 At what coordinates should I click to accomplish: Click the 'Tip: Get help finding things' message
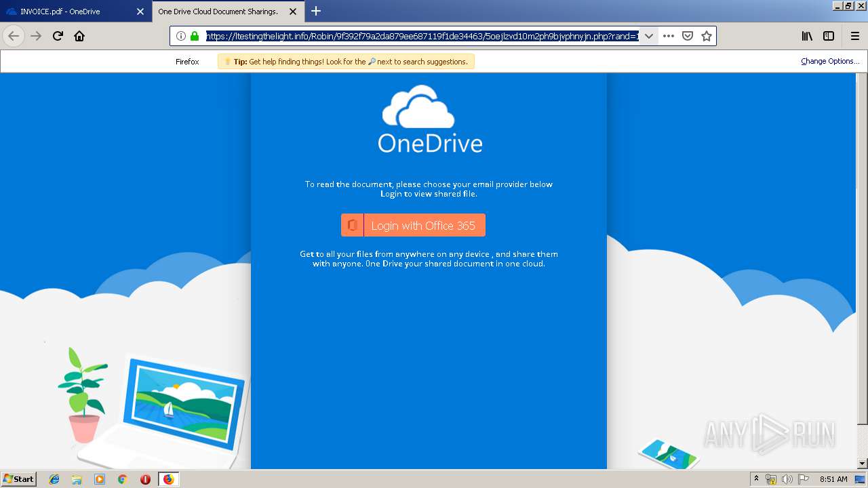(x=346, y=61)
